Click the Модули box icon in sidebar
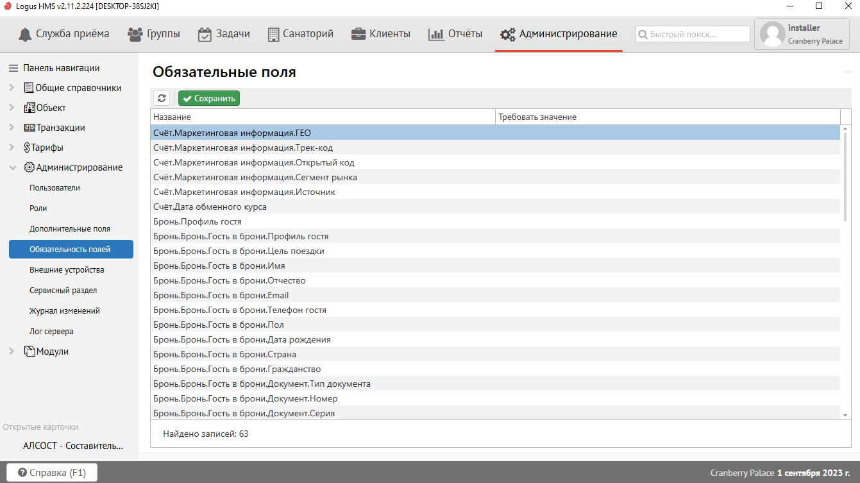The height and width of the screenshot is (483, 860). tap(29, 352)
